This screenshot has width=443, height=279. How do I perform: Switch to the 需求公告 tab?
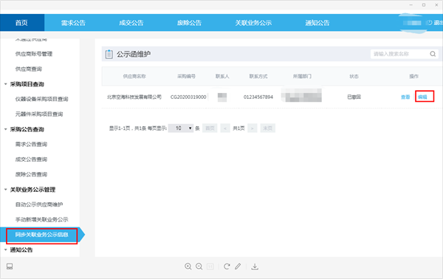[x=73, y=23]
